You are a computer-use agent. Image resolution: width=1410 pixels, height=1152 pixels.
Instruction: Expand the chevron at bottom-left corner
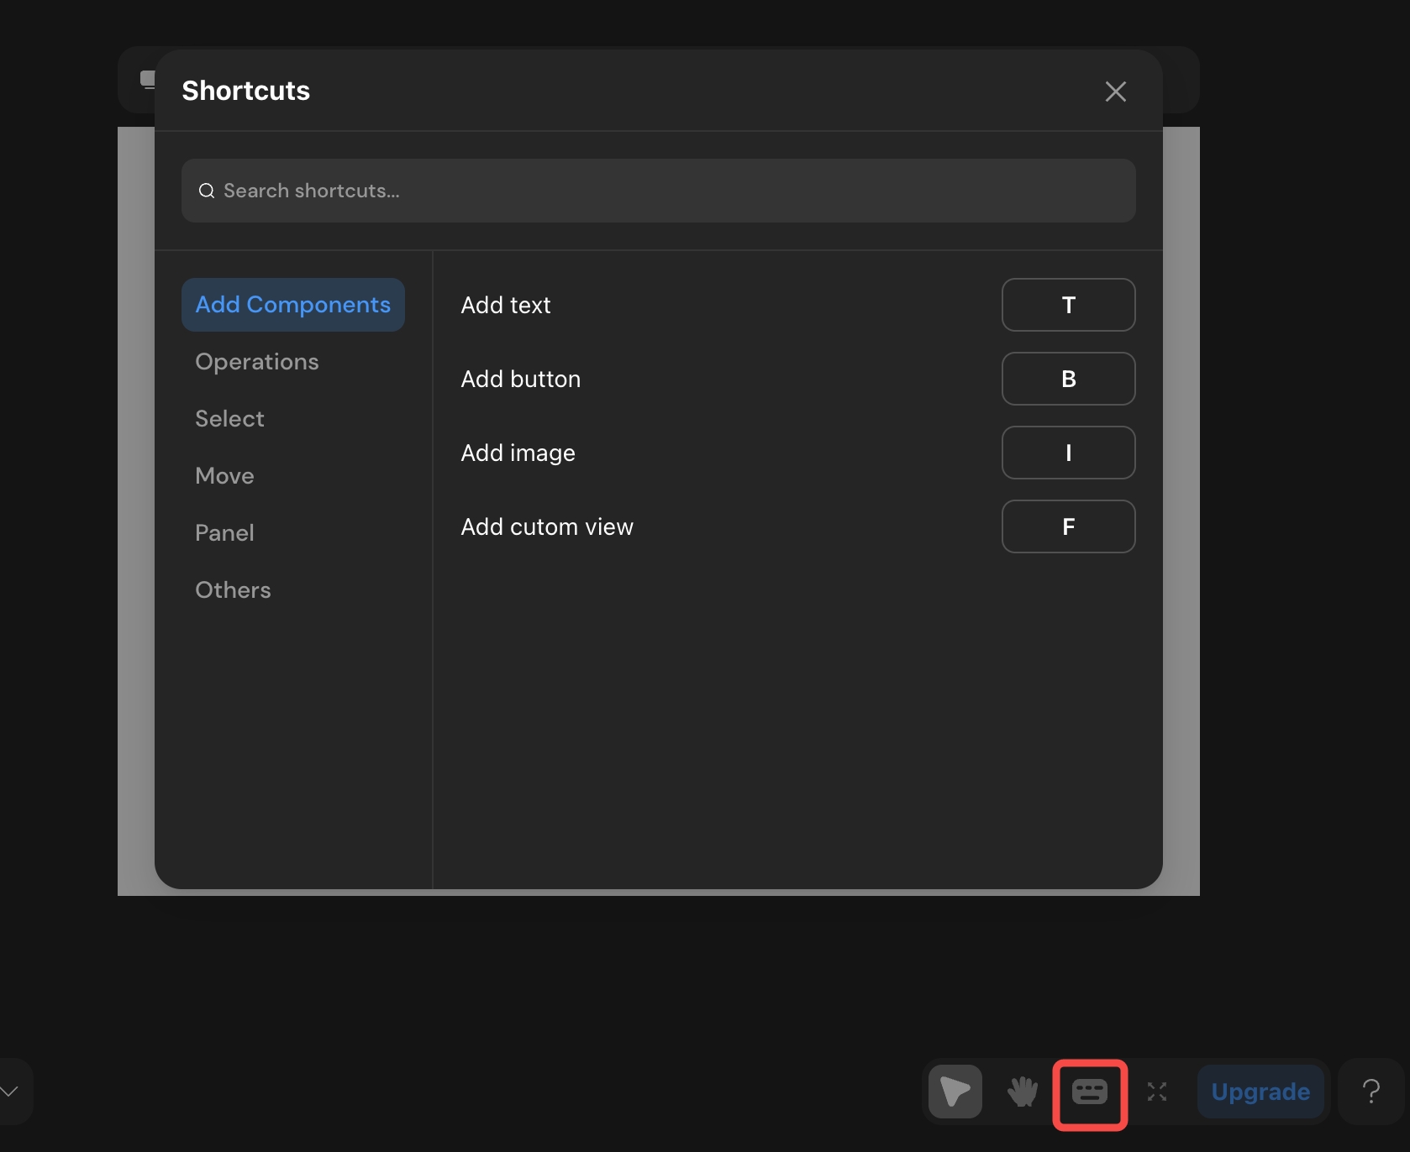pos(10,1092)
